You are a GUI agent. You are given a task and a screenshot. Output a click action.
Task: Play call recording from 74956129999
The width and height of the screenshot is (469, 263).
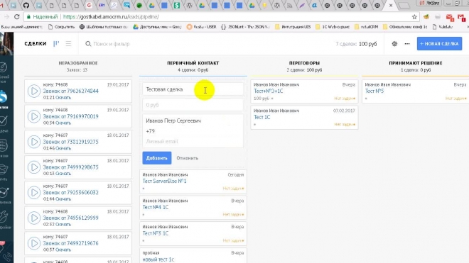point(34,218)
